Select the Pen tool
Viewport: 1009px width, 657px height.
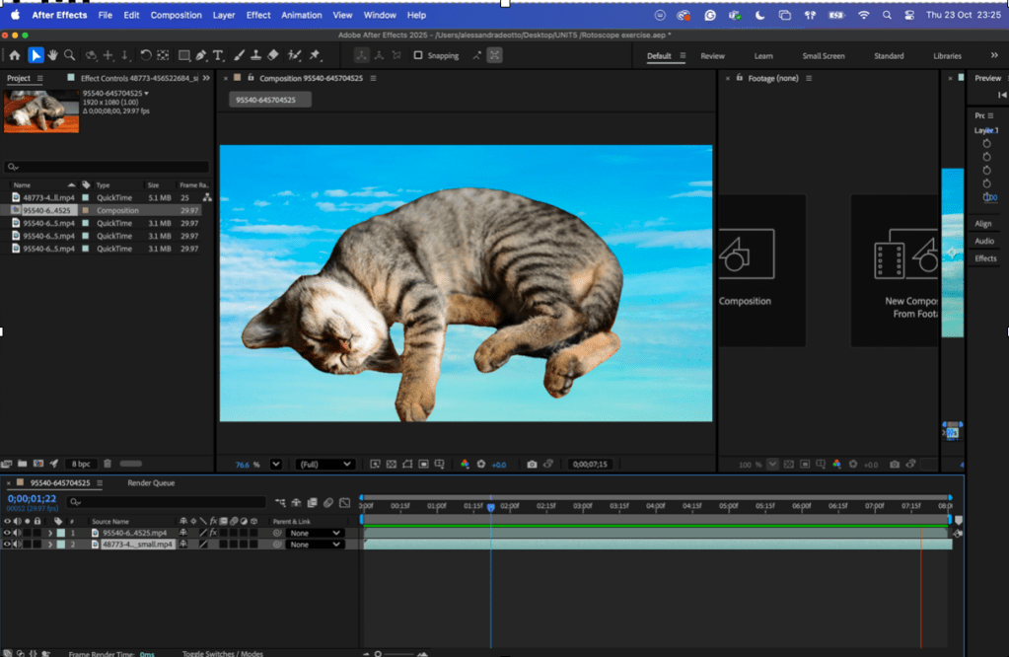pyautogui.click(x=201, y=55)
